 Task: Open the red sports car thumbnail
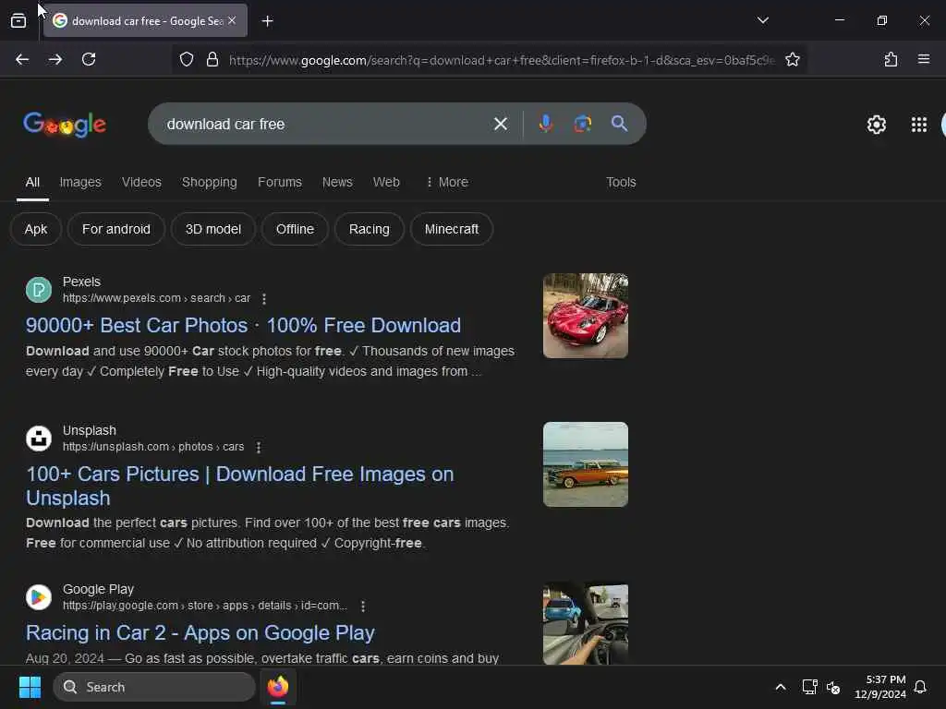pos(585,316)
